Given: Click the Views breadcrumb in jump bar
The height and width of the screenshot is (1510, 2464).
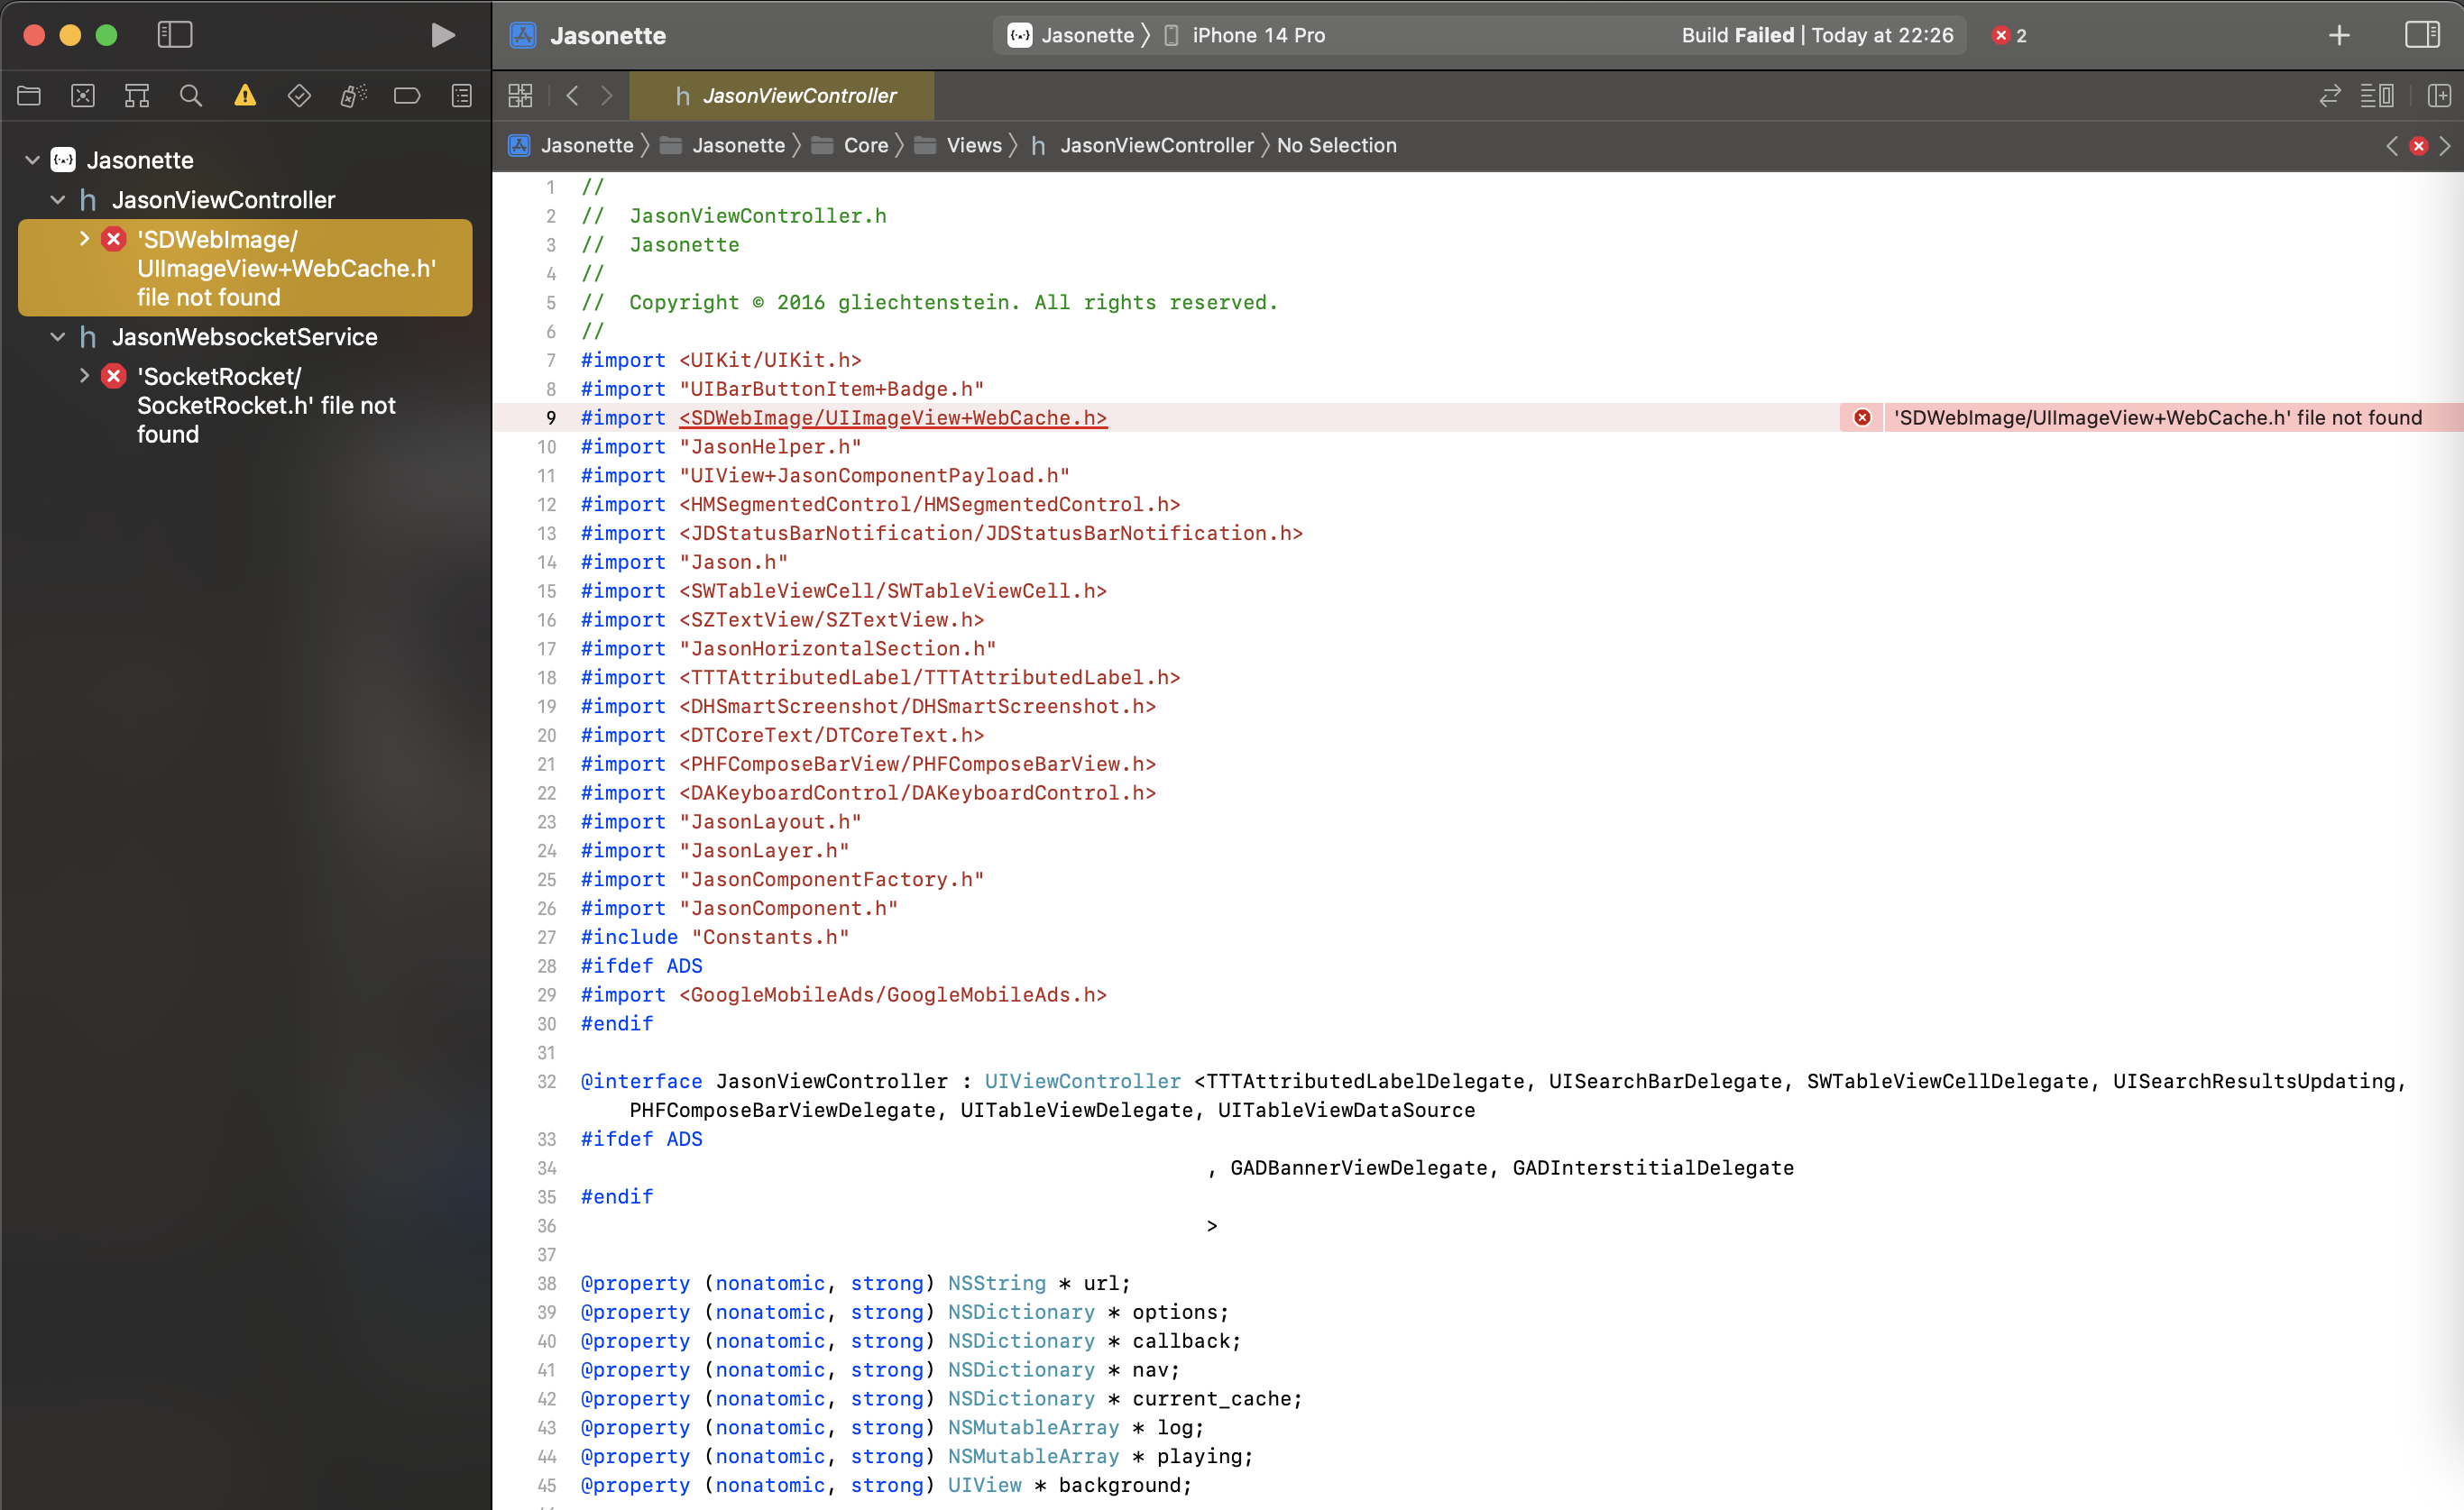Looking at the screenshot, I should coord(973,146).
